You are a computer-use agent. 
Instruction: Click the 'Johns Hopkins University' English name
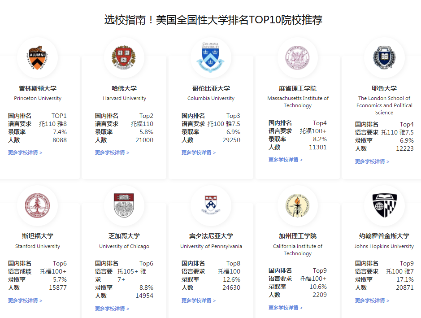click(384, 246)
